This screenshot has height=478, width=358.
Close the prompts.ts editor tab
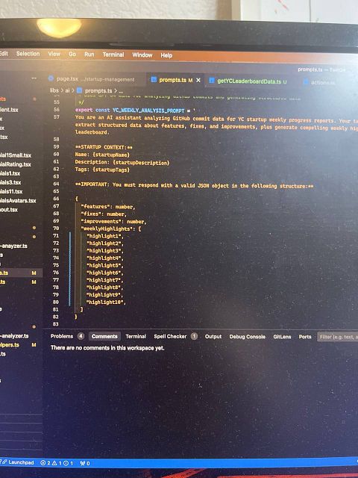[x=198, y=80]
